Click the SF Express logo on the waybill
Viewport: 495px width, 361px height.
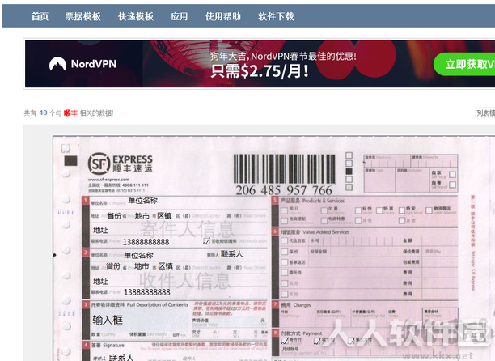[x=121, y=164]
